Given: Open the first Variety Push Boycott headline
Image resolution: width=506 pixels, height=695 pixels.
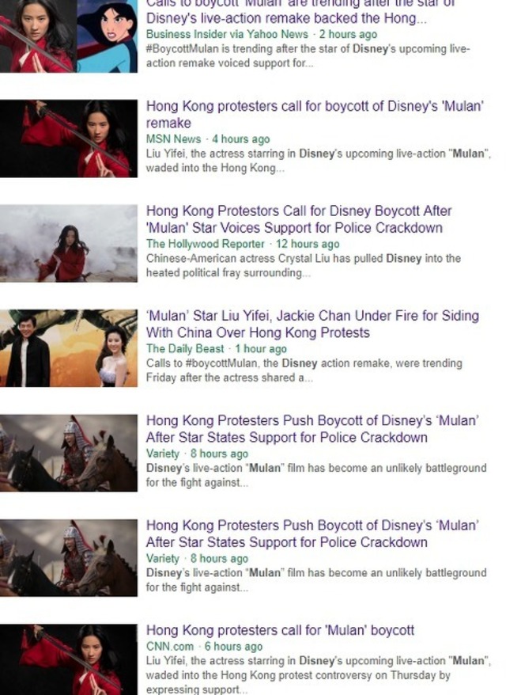Looking at the screenshot, I should click(x=312, y=428).
